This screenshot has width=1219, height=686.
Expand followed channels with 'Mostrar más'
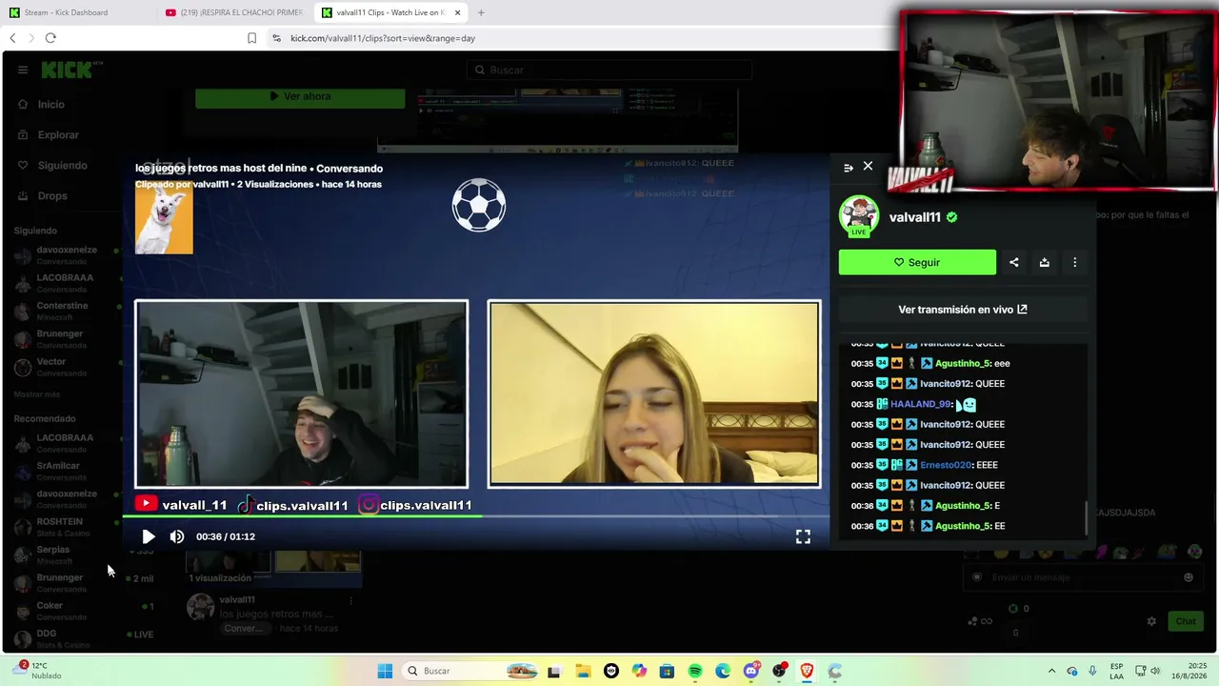pos(37,394)
